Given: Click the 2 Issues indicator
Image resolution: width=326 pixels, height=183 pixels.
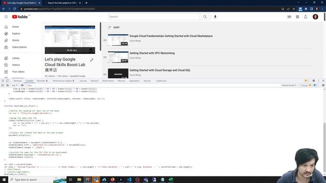Looking at the screenshot, I should click(x=308, y=85).
